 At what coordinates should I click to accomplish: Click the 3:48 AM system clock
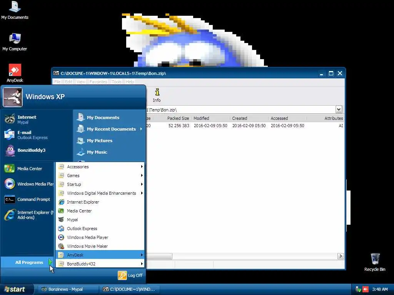point(380,289)
